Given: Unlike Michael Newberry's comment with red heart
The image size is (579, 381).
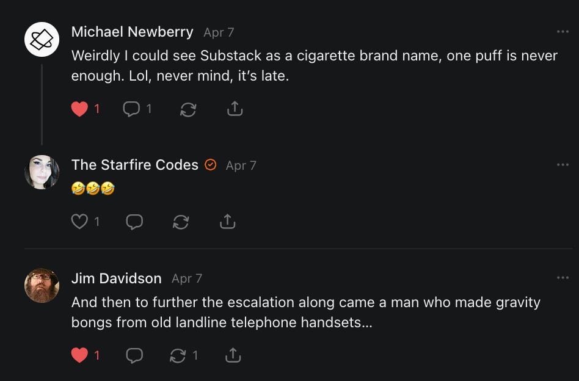Looking at the screenshot, I should (x=79, y=109).
